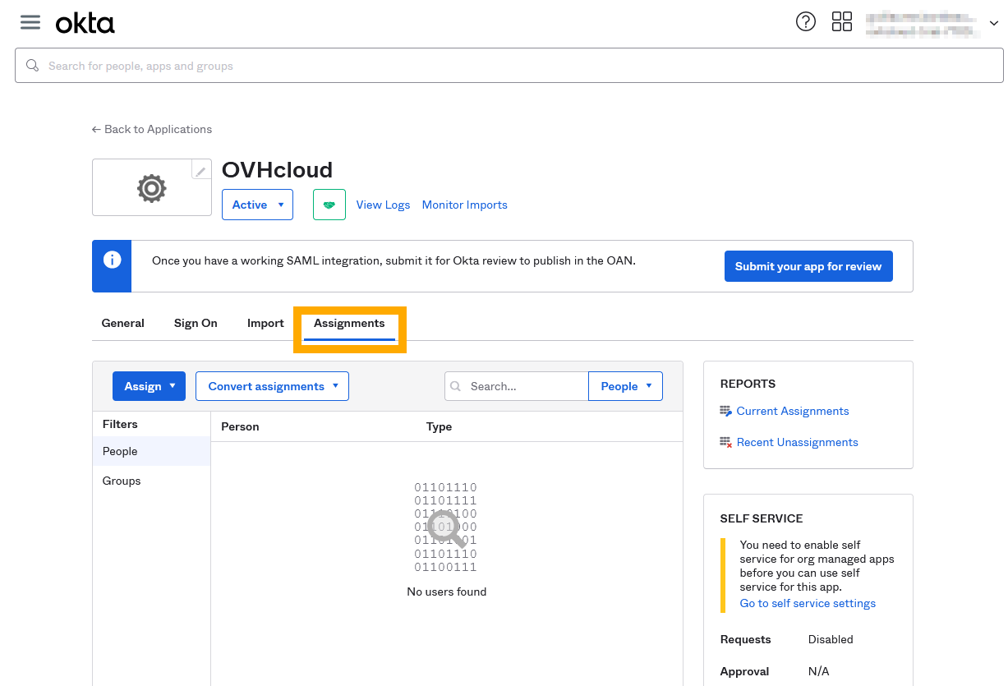The image size is (1008, 686).
Task: Click the No users found message
Action: pyautogui.click(x=447, y=592)
